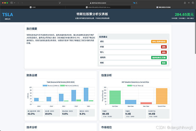This screenshot has width=196, height=131.
Task: Click the 9.3倍 valuation card
Action: pyautogui.click(x=135, y=114)
